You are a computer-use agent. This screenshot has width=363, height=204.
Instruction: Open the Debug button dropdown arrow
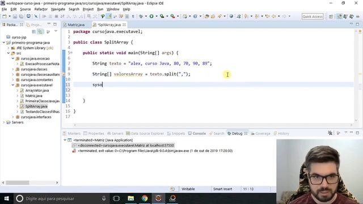point(146,16)
